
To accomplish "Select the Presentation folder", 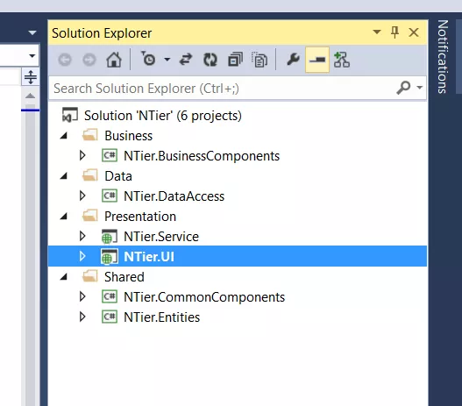I will (140, 217).
